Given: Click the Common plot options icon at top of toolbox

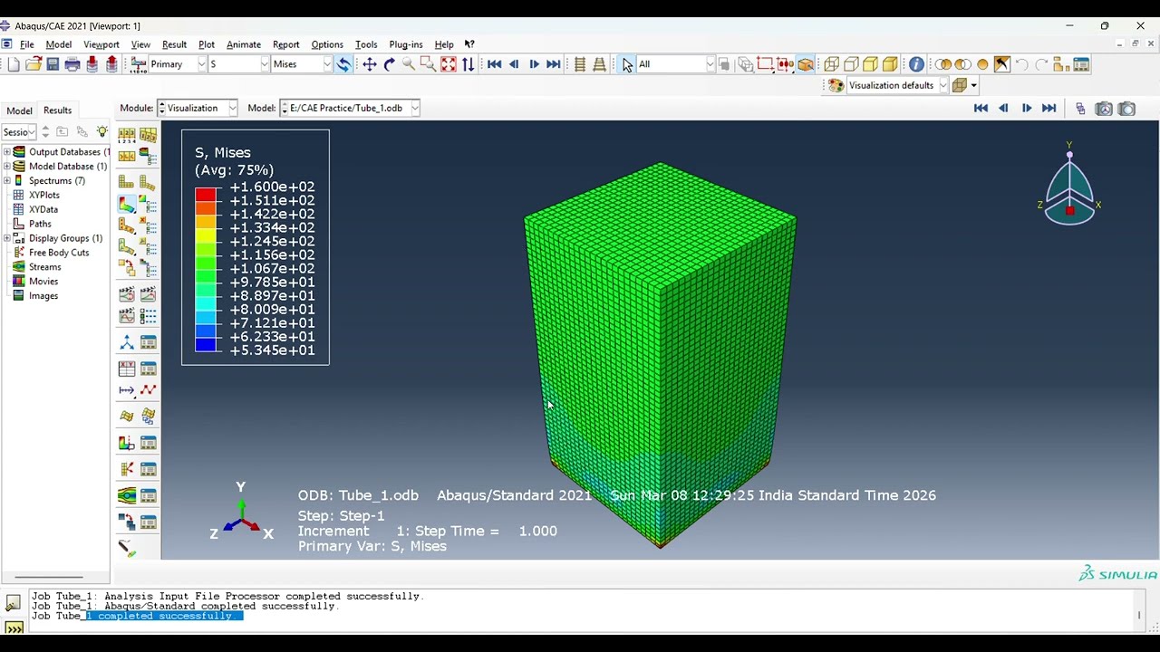Looking at the screenshot, I should (x=127, y=136).
